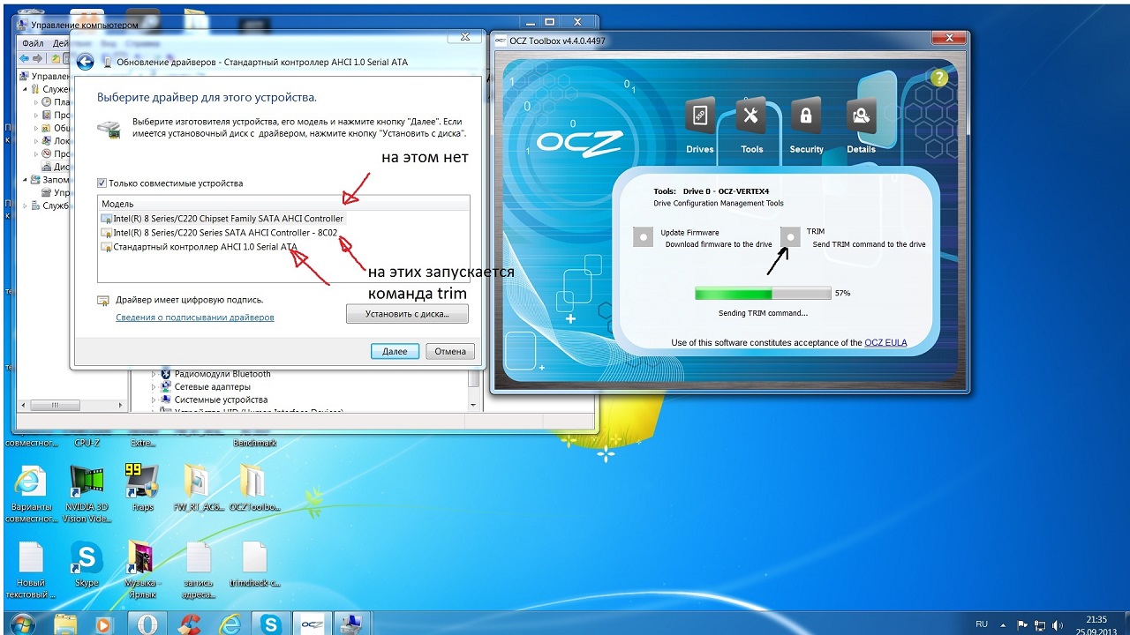Click the Модель column header
The height and width of the screenshot is (635, 1130).
pyautogui.click(x=283, y=204)
